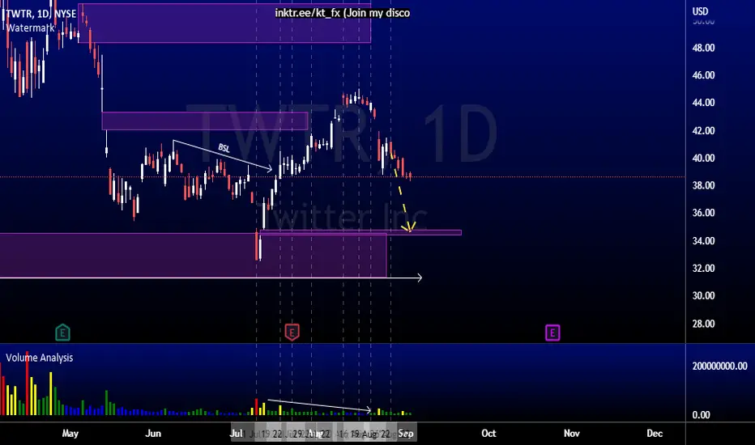Click the 30.00 price level on the axis
Screen dimensions: 755x445
click(703, 295)
